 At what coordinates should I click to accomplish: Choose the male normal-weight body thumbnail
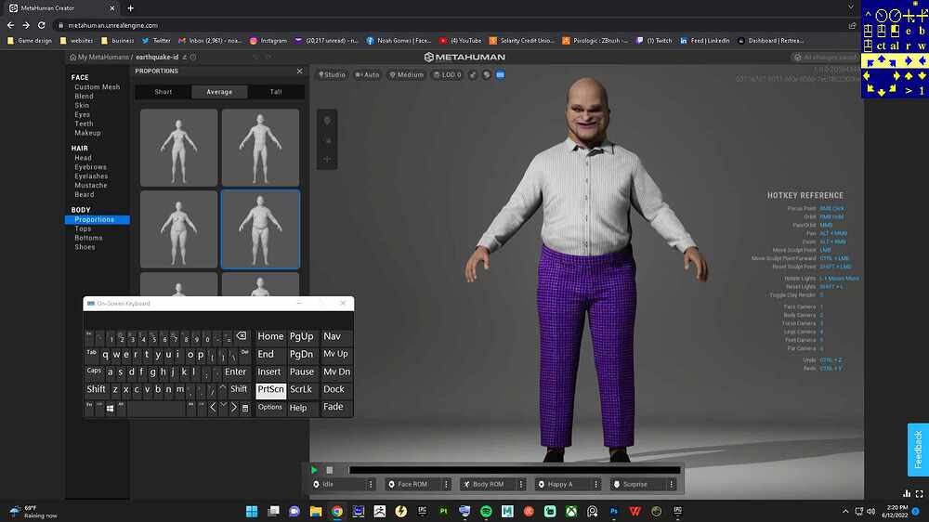[x=260, y=148]
